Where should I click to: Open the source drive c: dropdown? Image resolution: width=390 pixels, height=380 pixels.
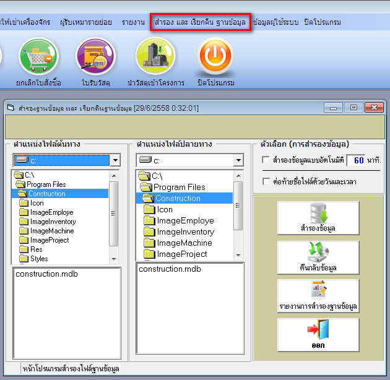(x=115, y=160)
